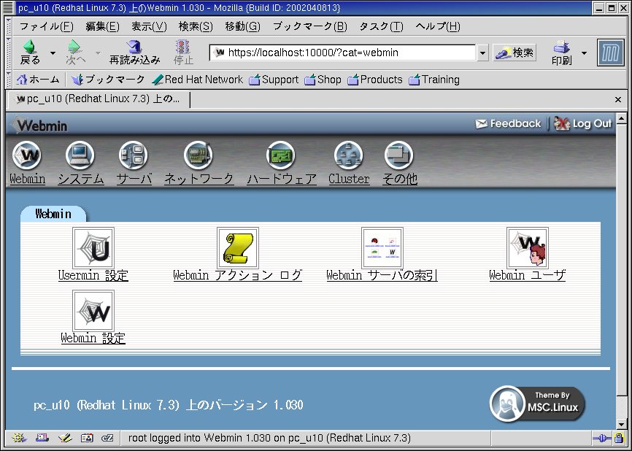Click the page scrollbar down arrow

tap(622, 425)
